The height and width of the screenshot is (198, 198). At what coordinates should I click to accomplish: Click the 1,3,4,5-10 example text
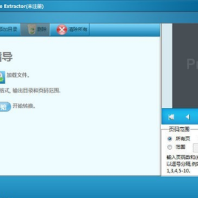(178, 171)
